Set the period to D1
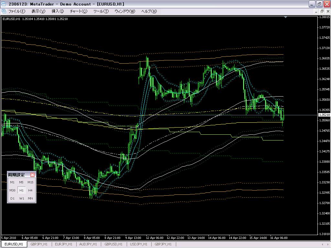 pyautogui.click(x=12, y=198)
